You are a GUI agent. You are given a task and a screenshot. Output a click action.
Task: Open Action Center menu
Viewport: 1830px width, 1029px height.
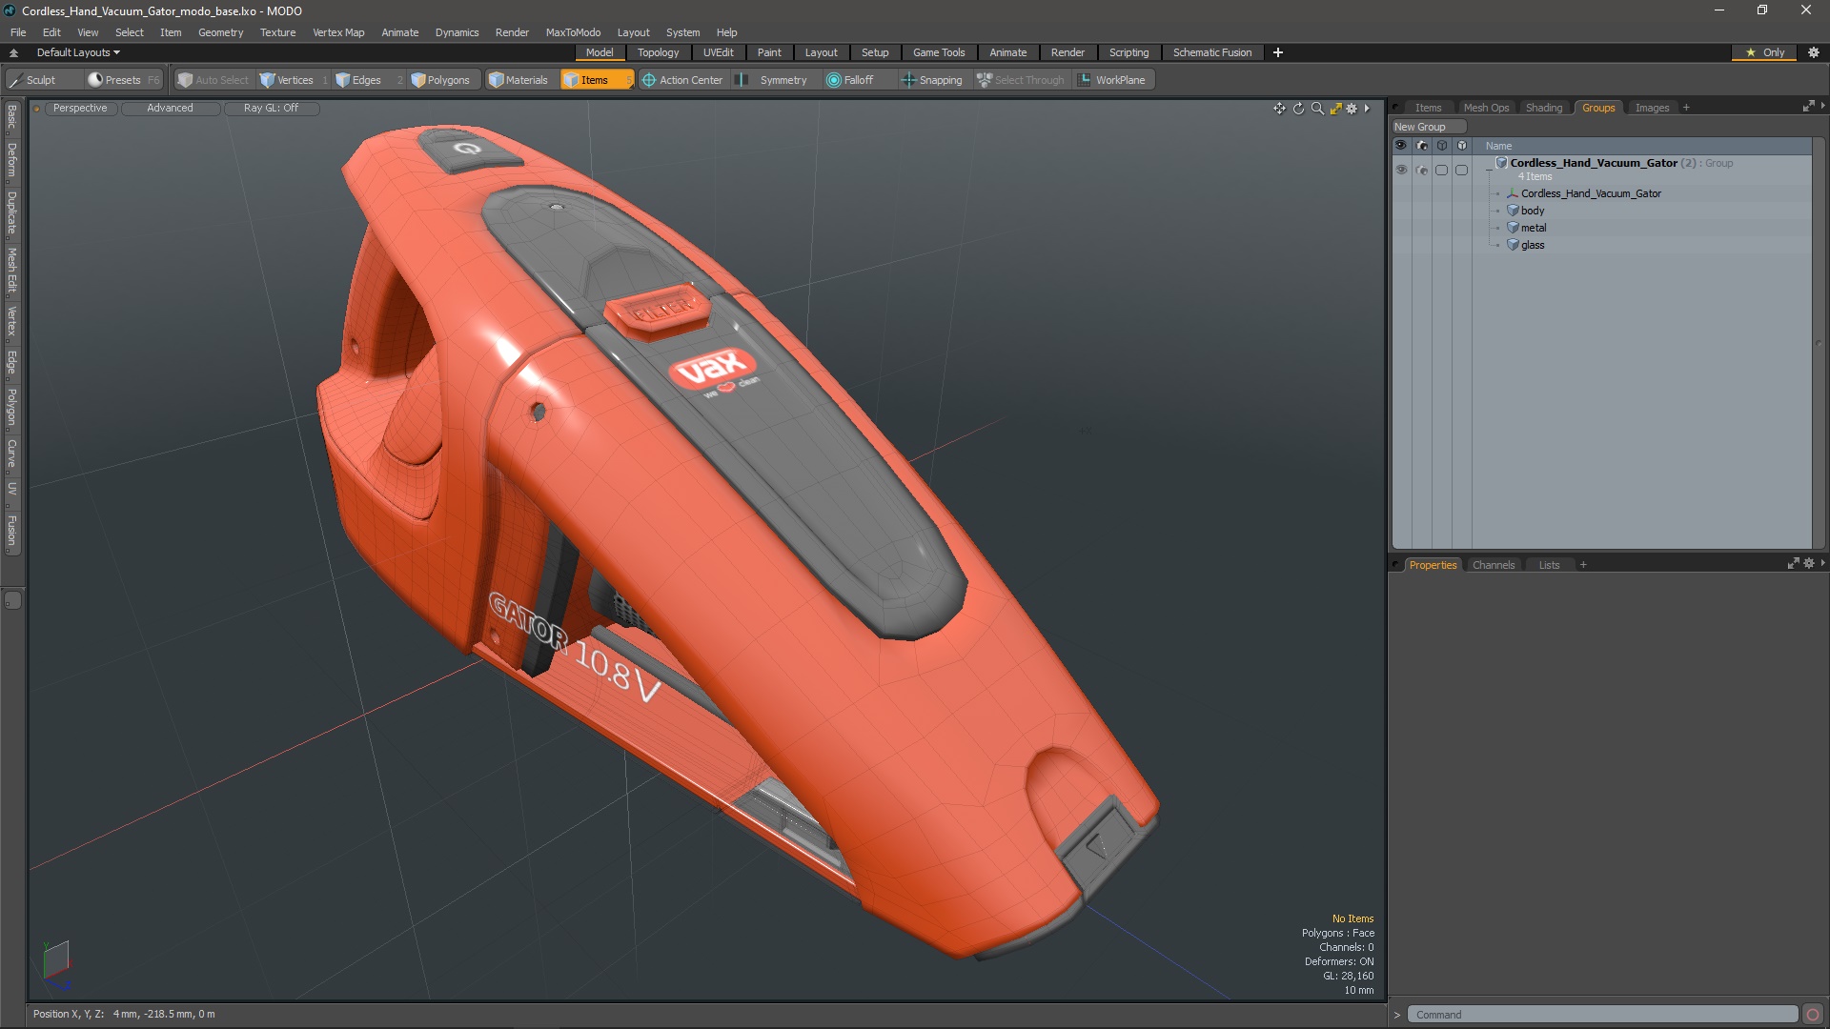tap(682, 80)
